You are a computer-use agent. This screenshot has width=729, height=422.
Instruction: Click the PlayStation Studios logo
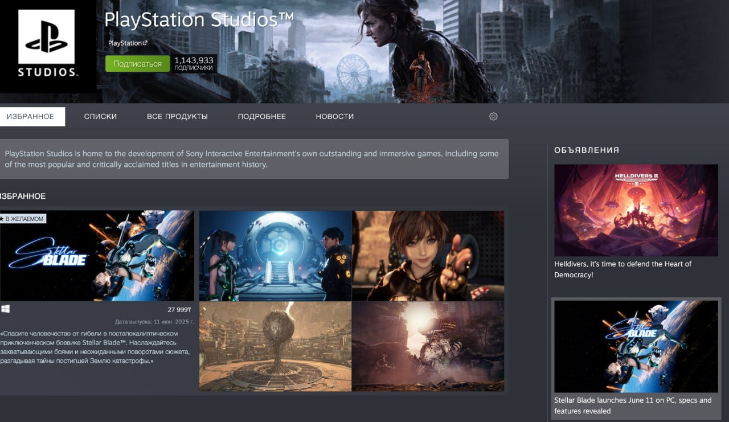point(47,45)
